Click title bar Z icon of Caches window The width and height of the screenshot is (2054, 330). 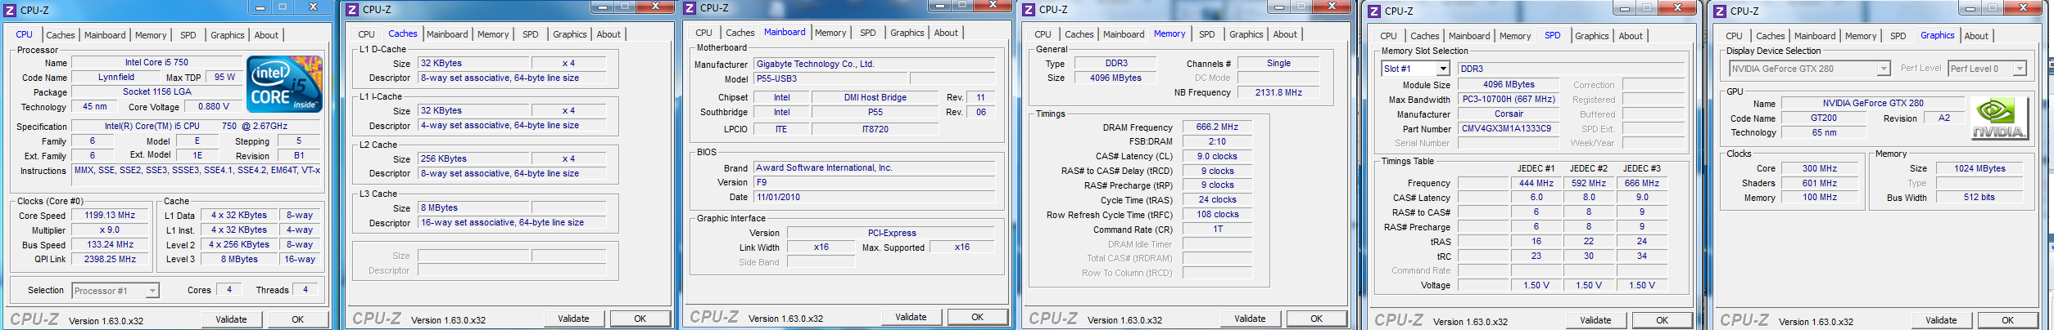pyautogui.click(x=352, y=9)
